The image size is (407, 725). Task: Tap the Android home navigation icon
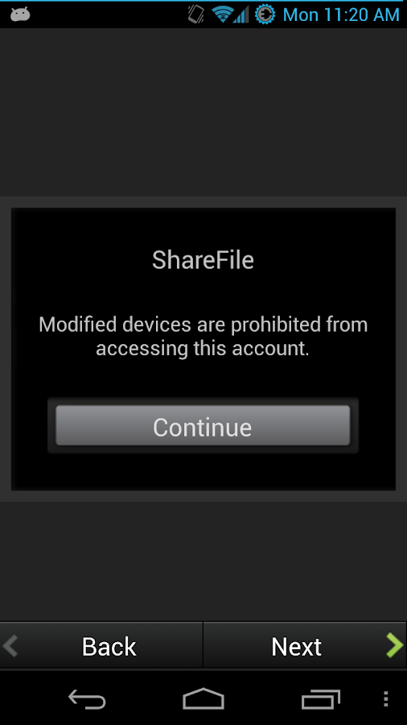point(203,698)
